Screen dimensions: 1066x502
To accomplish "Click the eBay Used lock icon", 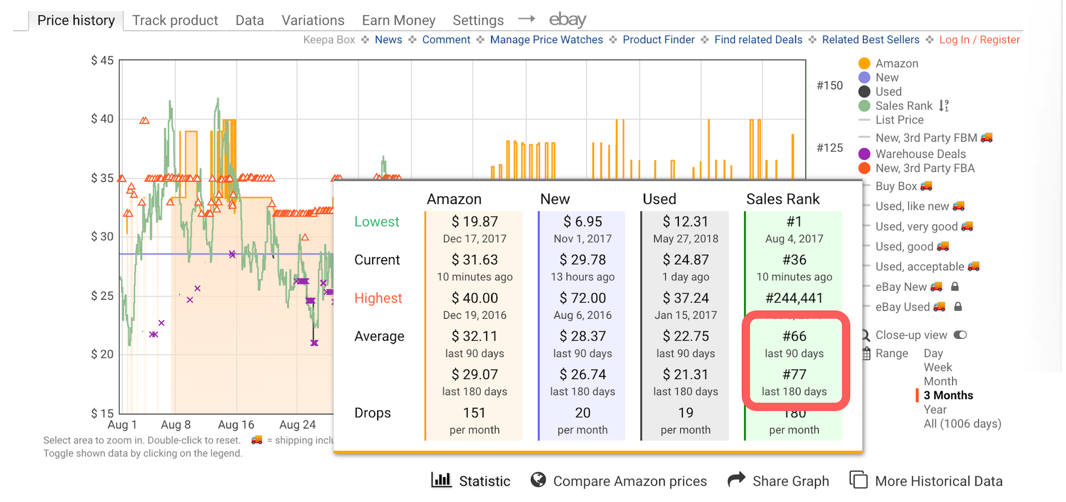I will 958,307.
